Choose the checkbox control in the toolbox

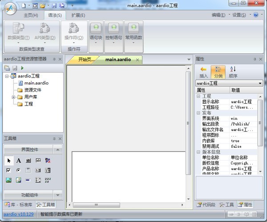click(8, 170)
